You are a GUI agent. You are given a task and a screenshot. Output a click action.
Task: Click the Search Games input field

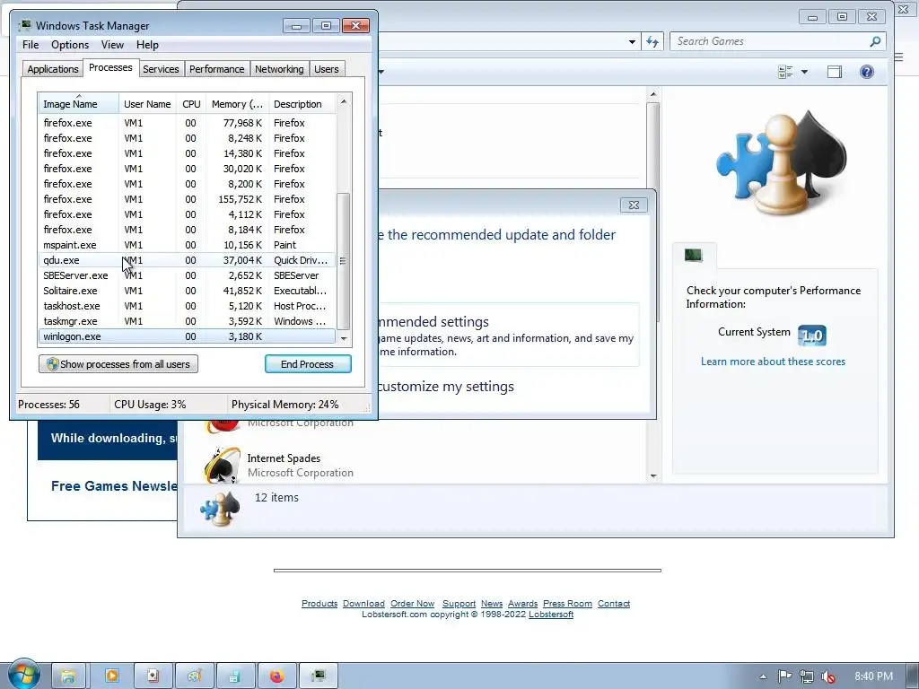[x=769, y=41]
